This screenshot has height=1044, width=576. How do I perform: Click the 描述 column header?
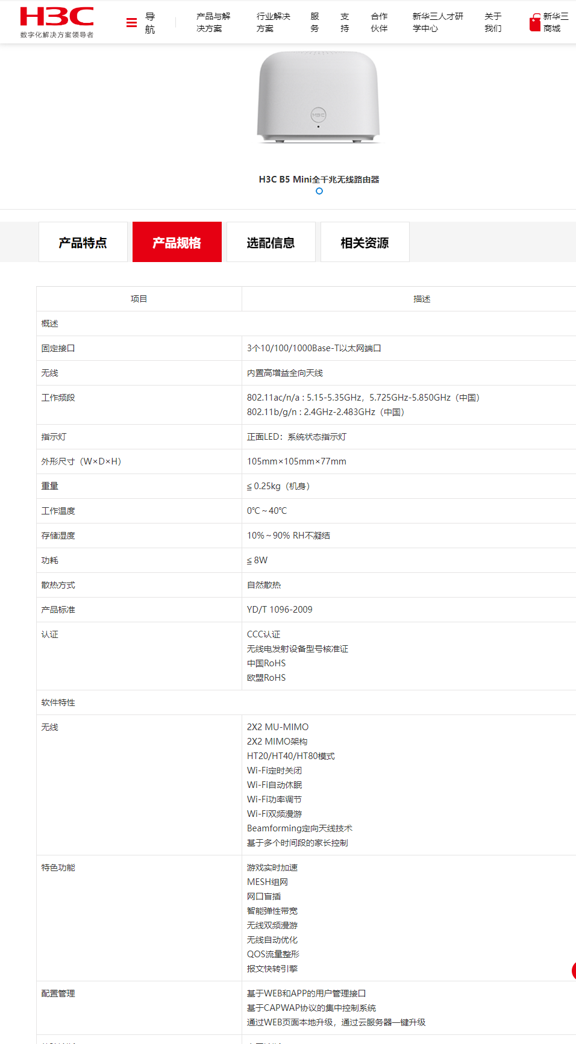[409, 299]
